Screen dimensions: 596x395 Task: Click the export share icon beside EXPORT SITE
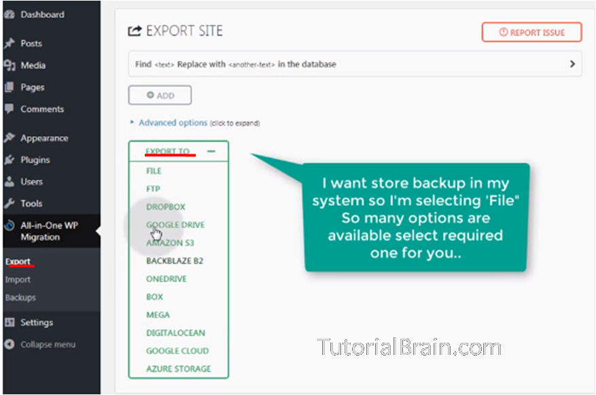pos(135,31)
